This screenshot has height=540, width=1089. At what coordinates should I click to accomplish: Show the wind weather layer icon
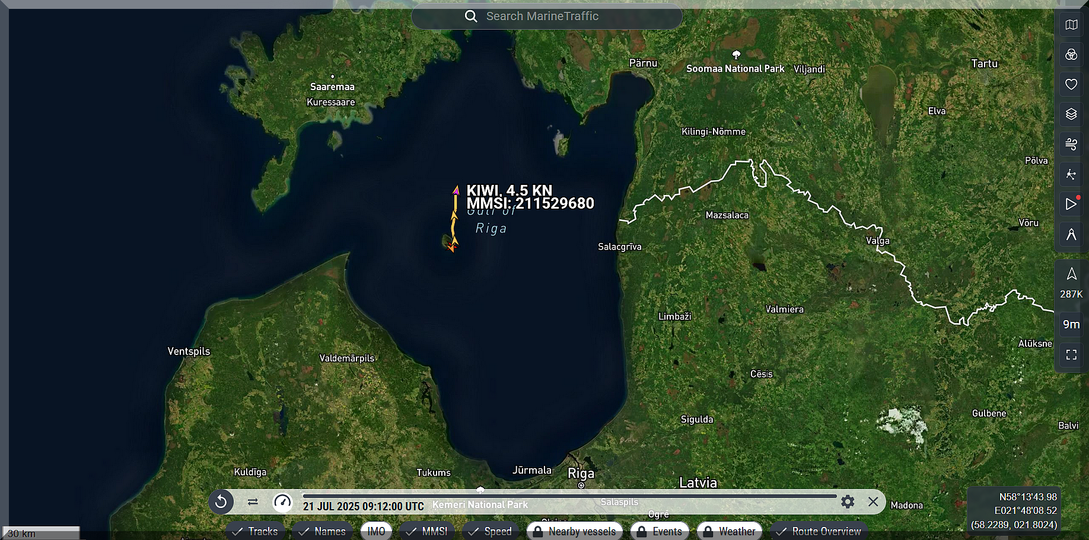[1071, 144]
